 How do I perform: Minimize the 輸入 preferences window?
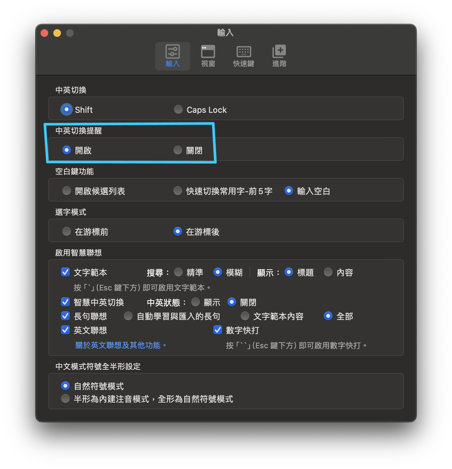tap(57, 33)
